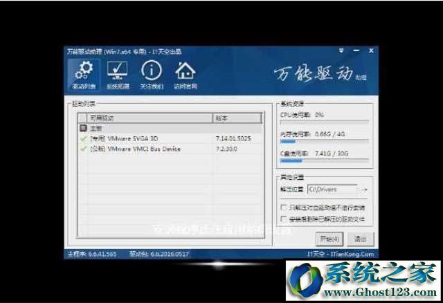Open the title bar dropdown menu arrow

341,50
